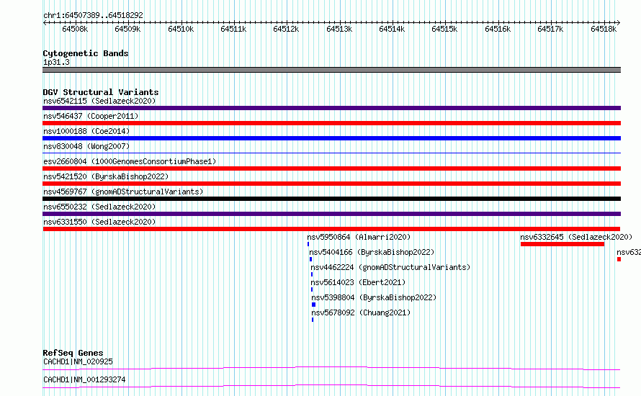Open nsv6332645 (Sedlazeck2020) label
Image resolution: width=641 pixels, height=396 pixels.
576,237
